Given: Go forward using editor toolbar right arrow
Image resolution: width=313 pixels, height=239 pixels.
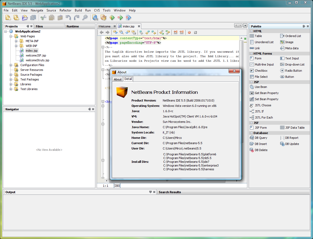Looking at the screenshot, I should pos(108,33).
